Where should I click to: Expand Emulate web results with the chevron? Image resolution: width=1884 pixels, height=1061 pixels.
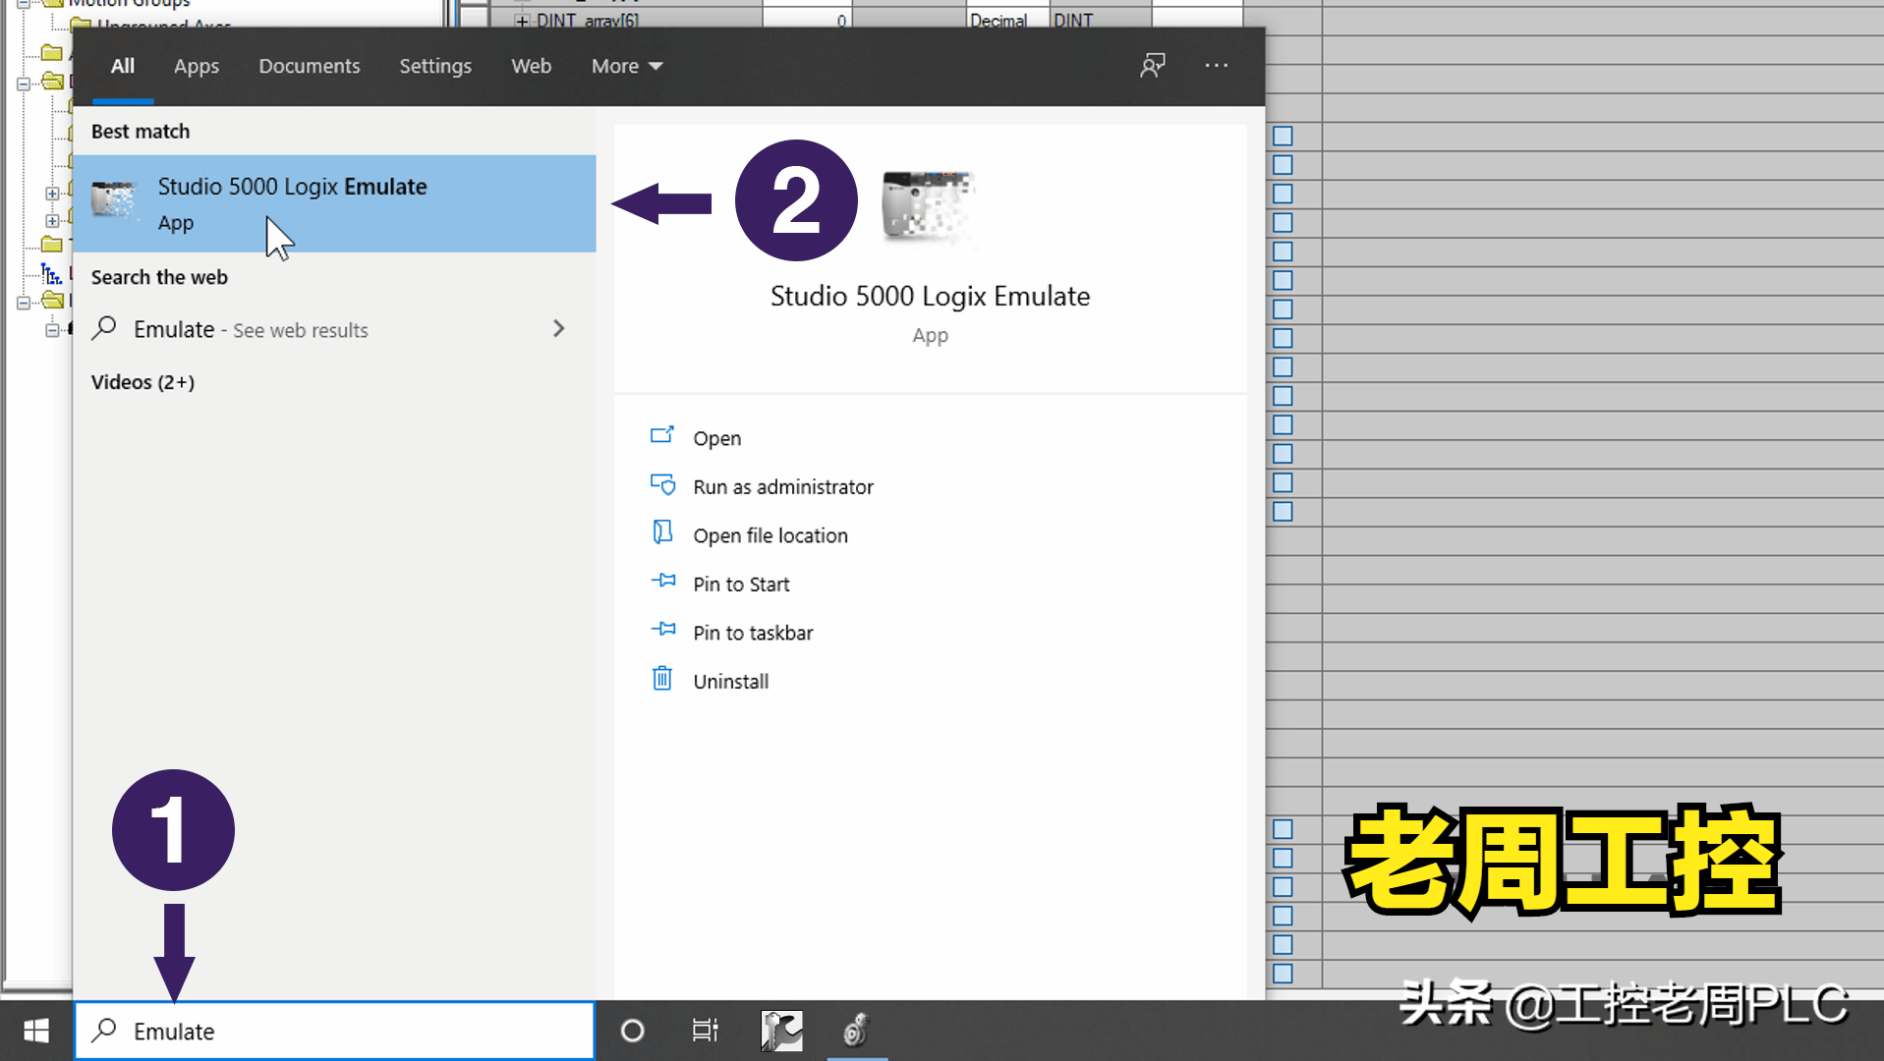tap(558, 328)
